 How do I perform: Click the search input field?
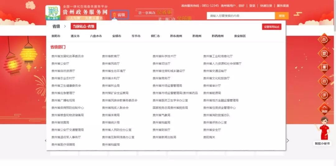coord(240,16)
